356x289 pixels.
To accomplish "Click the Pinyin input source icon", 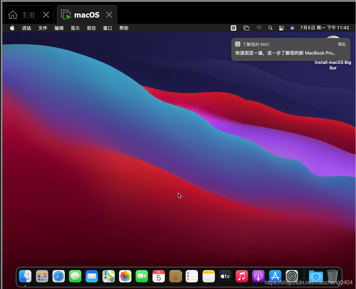I will coord(234,28).
